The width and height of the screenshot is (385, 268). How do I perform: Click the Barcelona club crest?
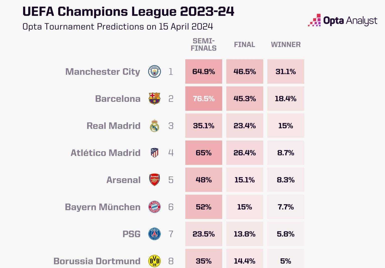154,98
